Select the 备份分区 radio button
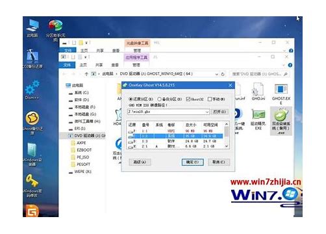The image size is (326, 234). tap(159, 99)
